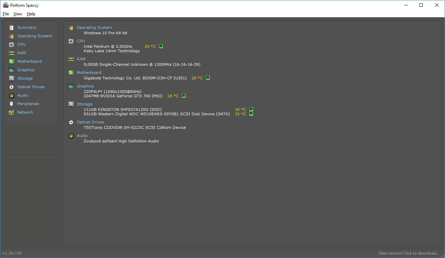The image size is (445, 258).
Task: Click the Audio speaker icon in sidebar
Action: coord(12,95)
